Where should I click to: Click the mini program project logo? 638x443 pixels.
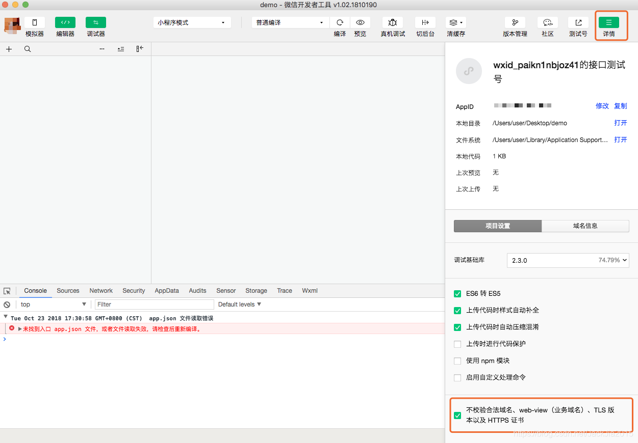tap(469, 71)
